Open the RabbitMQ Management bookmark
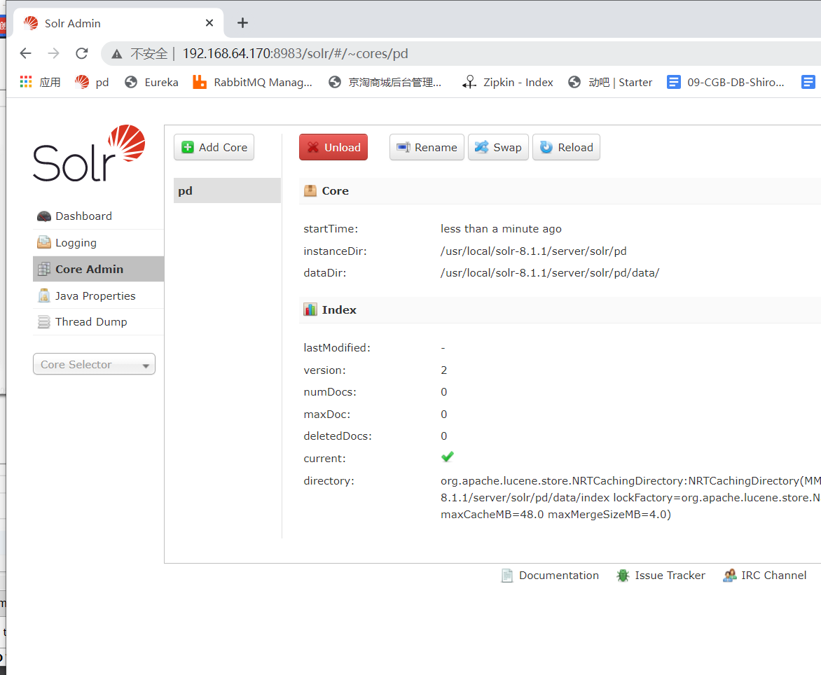 coord(252,82)
